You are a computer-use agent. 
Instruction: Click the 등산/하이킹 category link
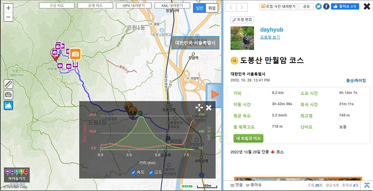356,81
